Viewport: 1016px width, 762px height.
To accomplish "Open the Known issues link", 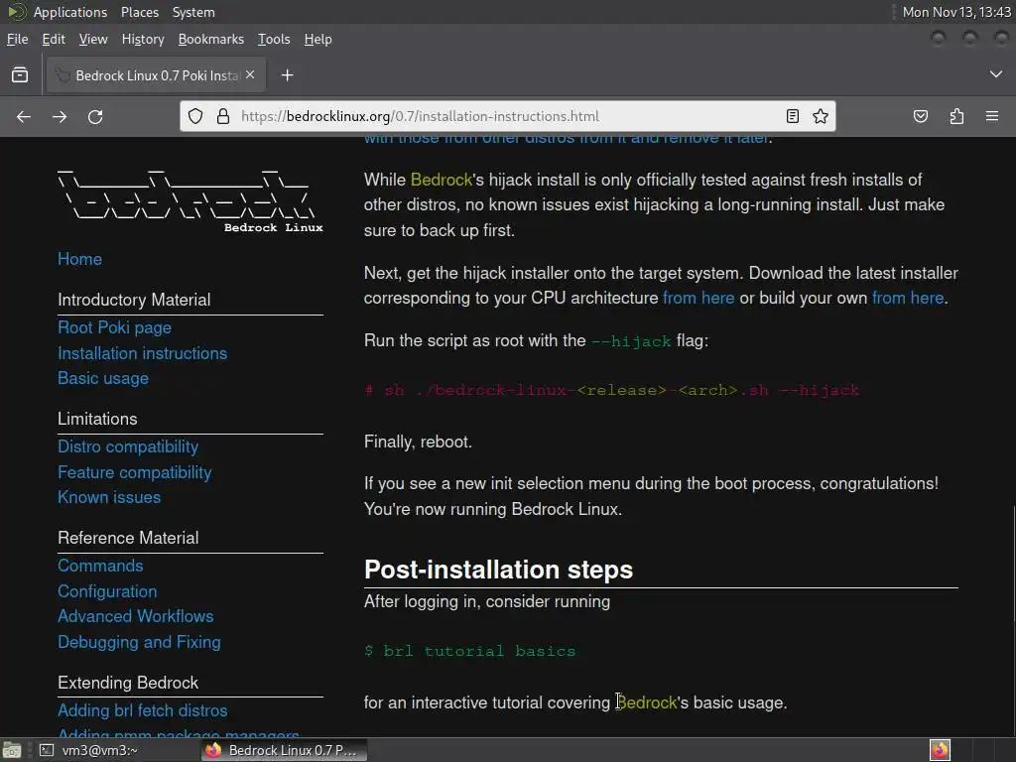I will tap(109, 498).
